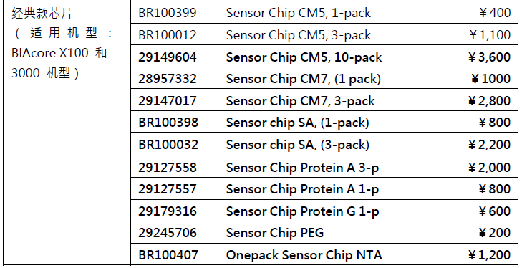The image size is (522, 268).
Task: Select the Sensor Chip CM5, 1-pack text
Action: click(x=299, y=13)
